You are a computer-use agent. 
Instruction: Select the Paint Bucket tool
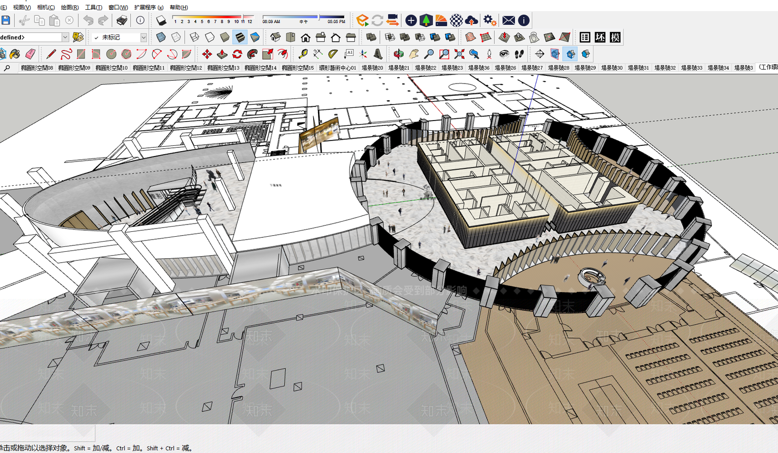pyautogui.click(x=15, y=54)
